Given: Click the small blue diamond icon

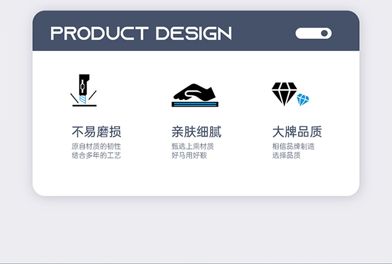Looking at the screenshot, I should coord(303,100).
